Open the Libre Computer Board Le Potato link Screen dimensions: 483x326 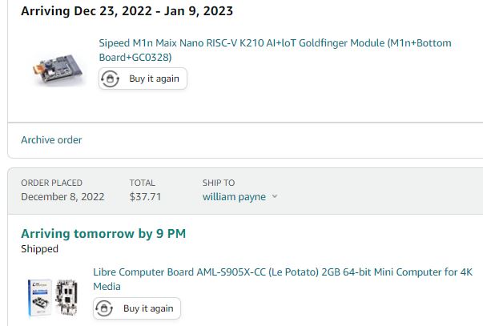tap(283, 280)
